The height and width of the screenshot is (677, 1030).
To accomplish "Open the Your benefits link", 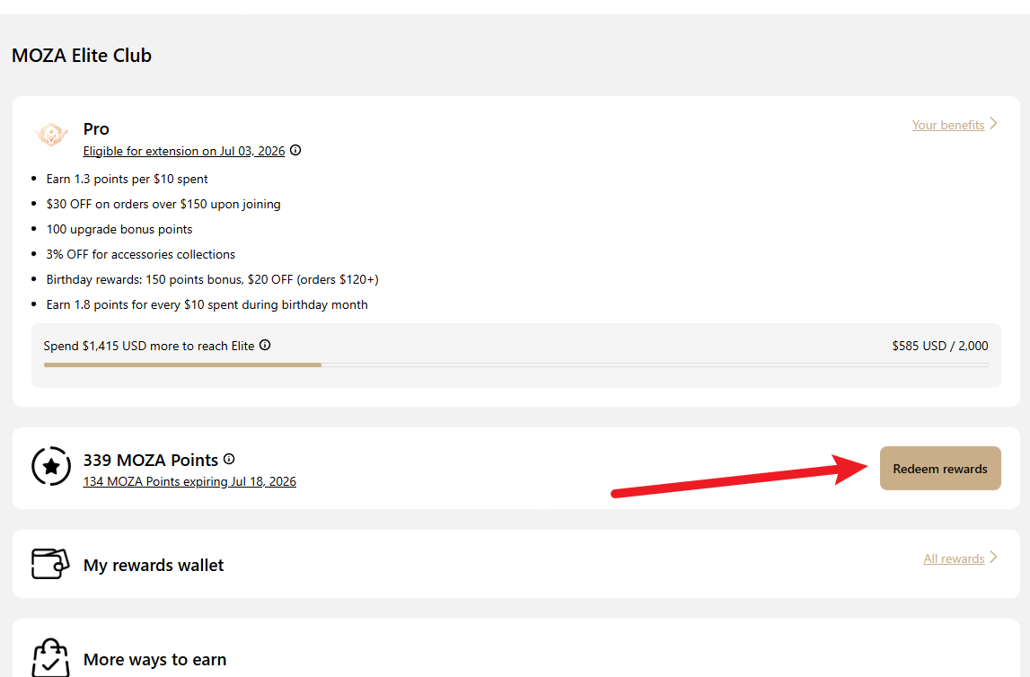I will (948, 125).
